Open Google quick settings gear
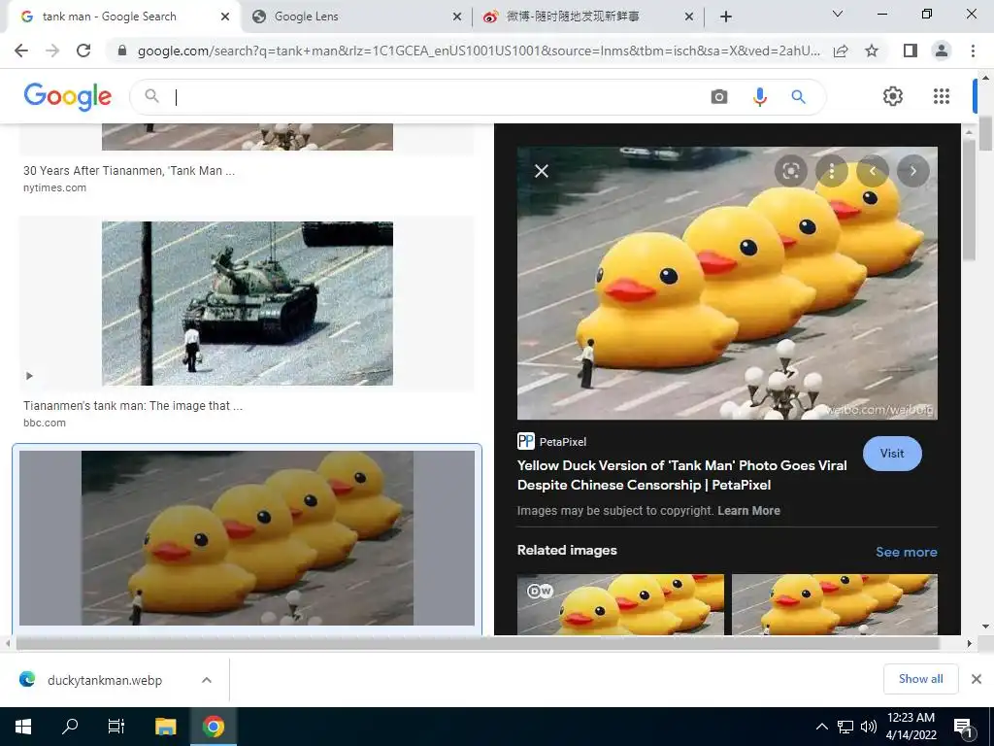The width and height of the screenshot is (994, 746). click(x=893, y=96)
